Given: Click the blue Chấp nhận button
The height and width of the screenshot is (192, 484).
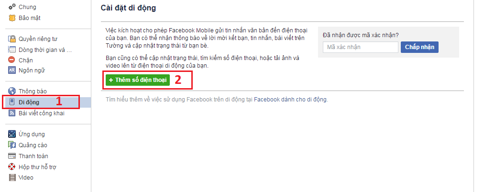Looking at the screenshot, I should [419, 47].
